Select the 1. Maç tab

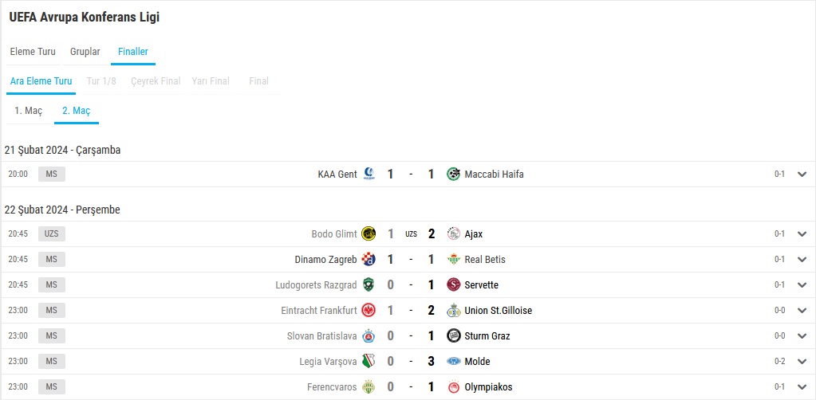(28, 111)
